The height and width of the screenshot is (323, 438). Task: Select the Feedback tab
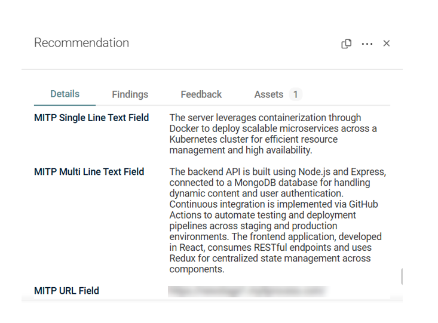pyautogui.click(x=201, y=94)
